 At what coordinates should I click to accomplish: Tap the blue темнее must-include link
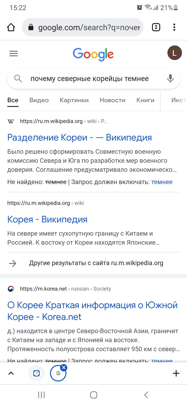tap(162, 182)
